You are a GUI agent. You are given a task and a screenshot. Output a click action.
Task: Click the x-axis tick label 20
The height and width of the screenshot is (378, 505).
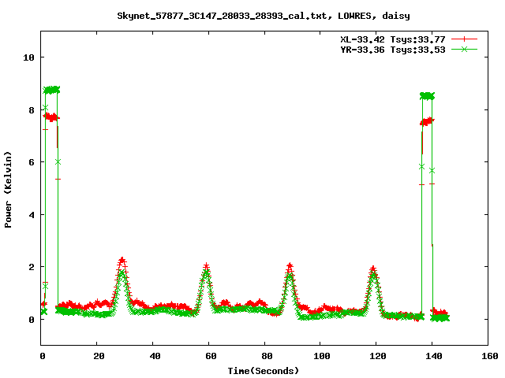coord(99,356)
